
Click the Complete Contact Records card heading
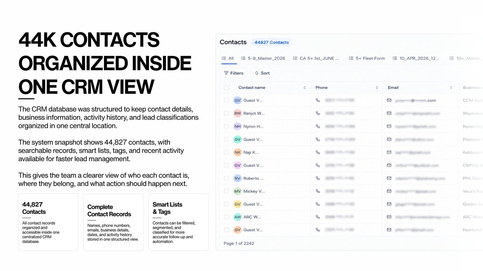[x=109, y=210]
